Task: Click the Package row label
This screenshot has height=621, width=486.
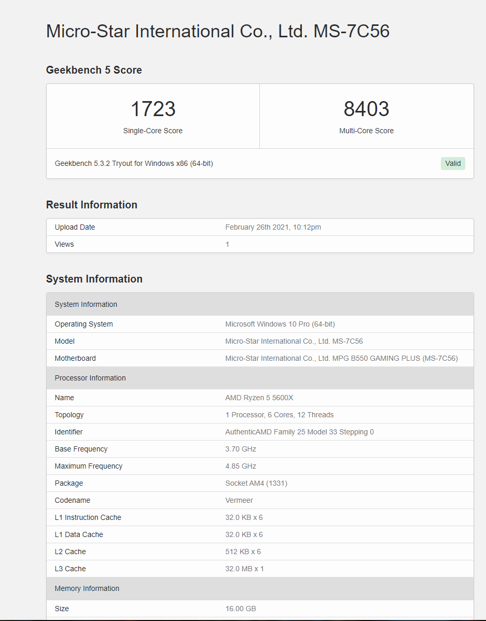Action: (68, 483)
